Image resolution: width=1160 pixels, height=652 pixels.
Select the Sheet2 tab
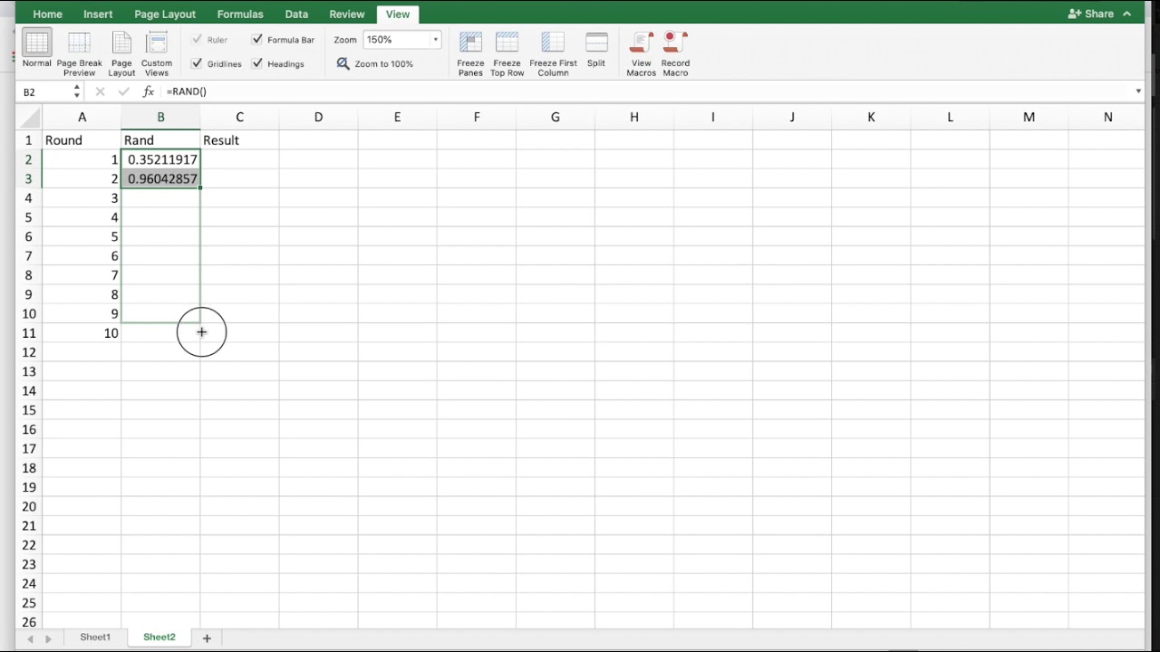pyautogui.click(x=159, y=638)
